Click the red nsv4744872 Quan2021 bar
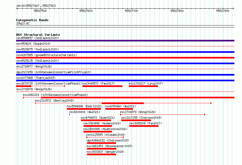This screenshot has width=242, height=165. pyautogui.click(x=96, y=120)
